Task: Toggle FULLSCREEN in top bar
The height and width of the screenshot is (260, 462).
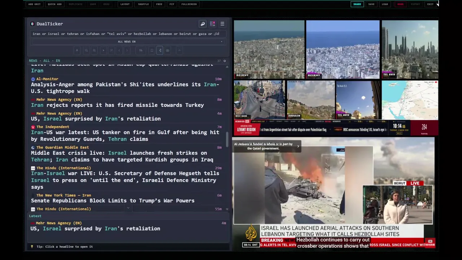Action: (189, 4)
